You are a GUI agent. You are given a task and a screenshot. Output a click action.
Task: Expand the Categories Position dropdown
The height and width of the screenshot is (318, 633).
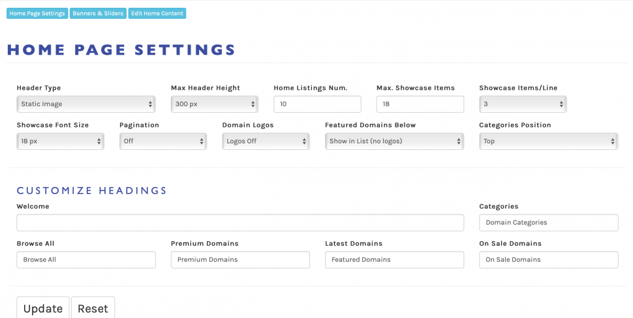548,141
